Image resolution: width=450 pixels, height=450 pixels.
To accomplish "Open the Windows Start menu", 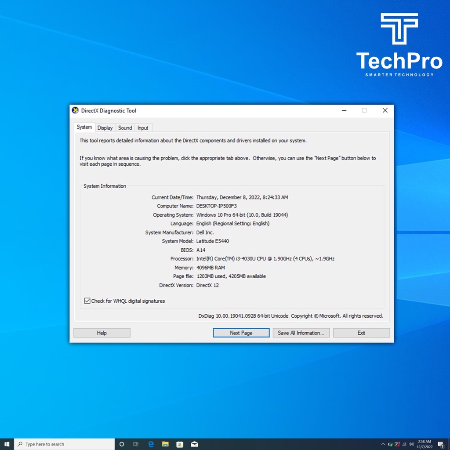I will pyautogui.click(x=7, y=444).
